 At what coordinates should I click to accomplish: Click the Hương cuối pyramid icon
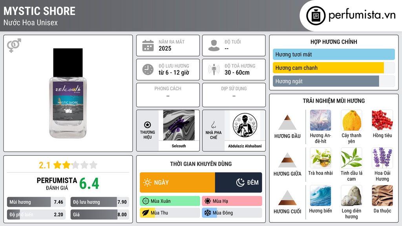[287, 198]
